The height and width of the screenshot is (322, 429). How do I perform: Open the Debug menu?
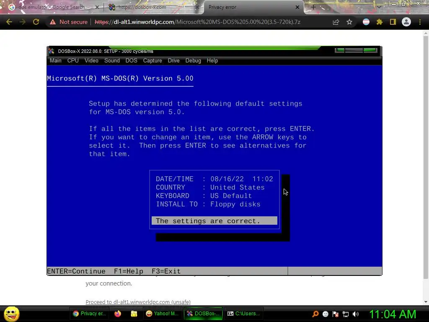point(193,60)
